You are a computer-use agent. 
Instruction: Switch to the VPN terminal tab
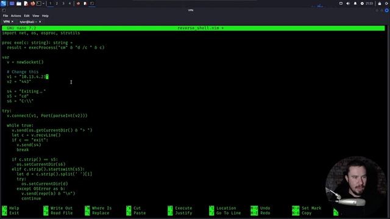pos(7,22)
